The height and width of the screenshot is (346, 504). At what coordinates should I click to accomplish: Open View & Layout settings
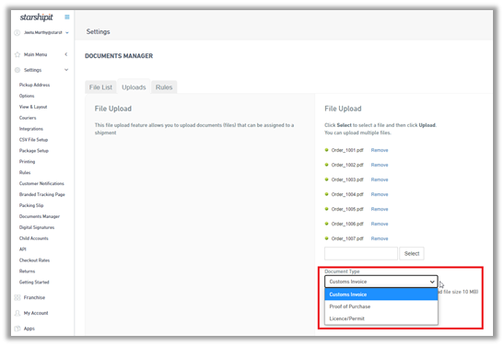tap(33, 107)
